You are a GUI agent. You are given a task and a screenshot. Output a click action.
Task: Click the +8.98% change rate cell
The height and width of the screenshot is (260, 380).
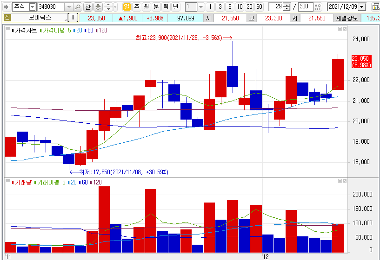(155, 18)
